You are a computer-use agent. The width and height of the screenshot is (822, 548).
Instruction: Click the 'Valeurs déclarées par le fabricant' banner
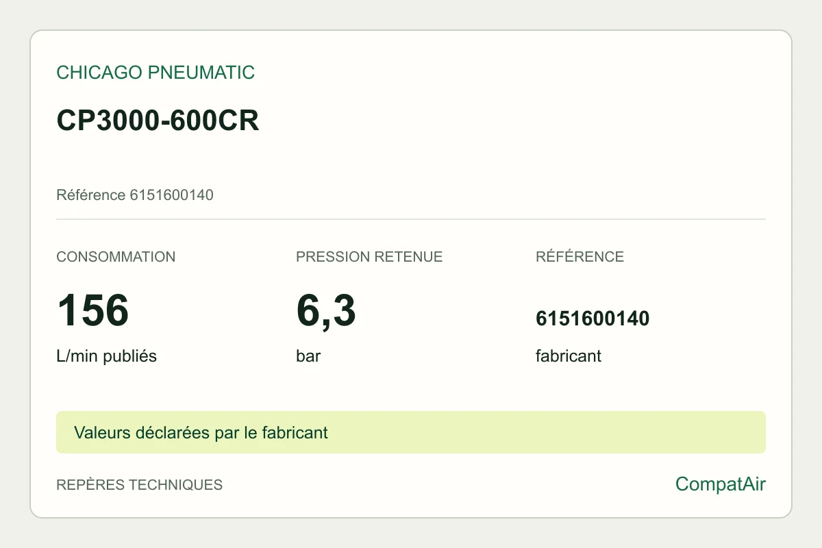(x=411, y=432)
